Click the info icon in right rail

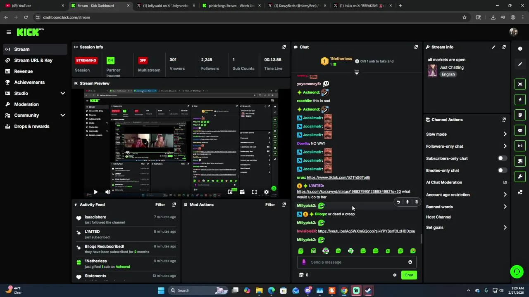click(520, 49)
